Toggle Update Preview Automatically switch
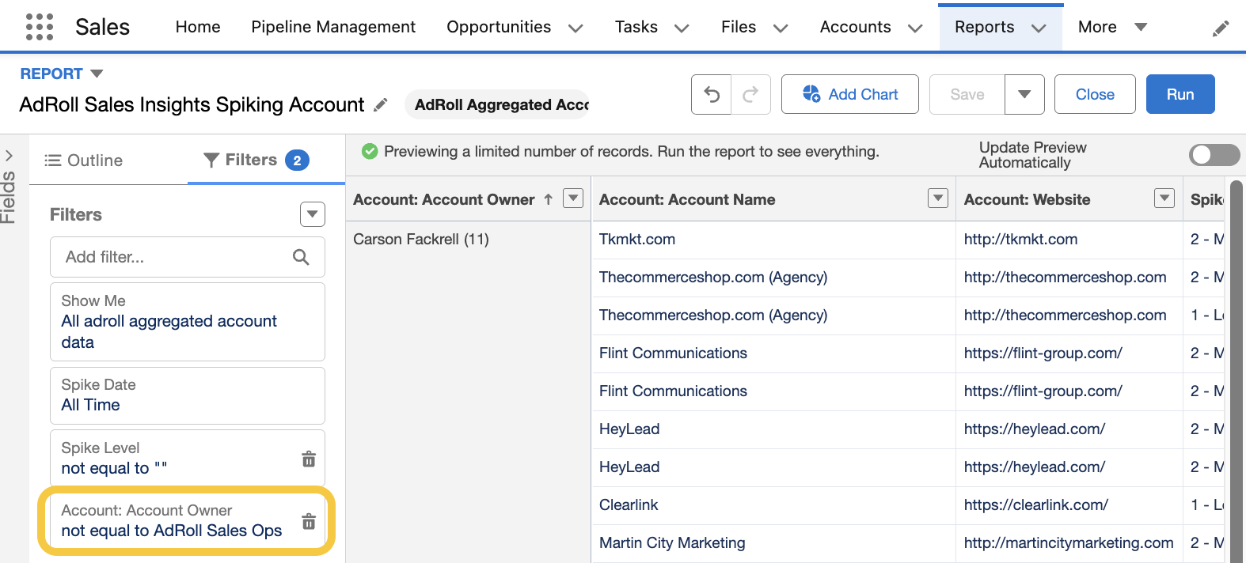 click(x=1214, y=155)
